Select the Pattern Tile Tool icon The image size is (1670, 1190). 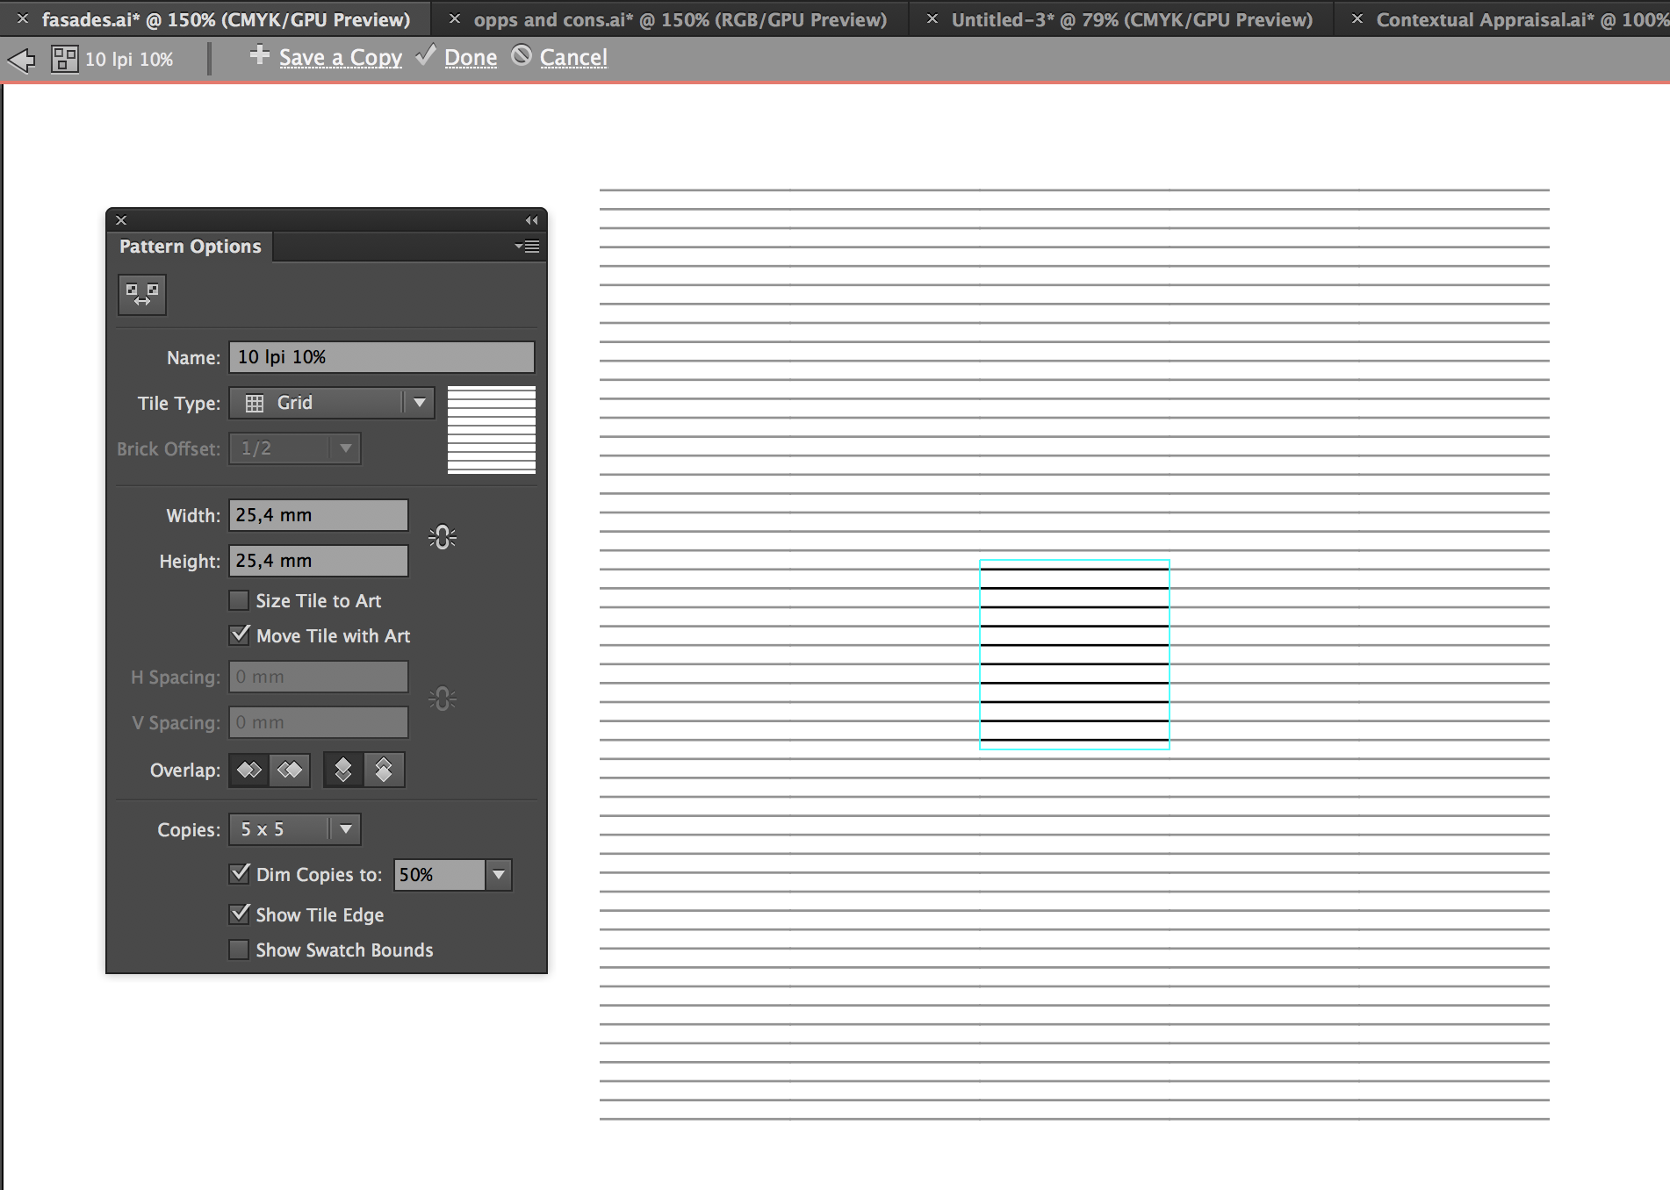coord(142,295)
